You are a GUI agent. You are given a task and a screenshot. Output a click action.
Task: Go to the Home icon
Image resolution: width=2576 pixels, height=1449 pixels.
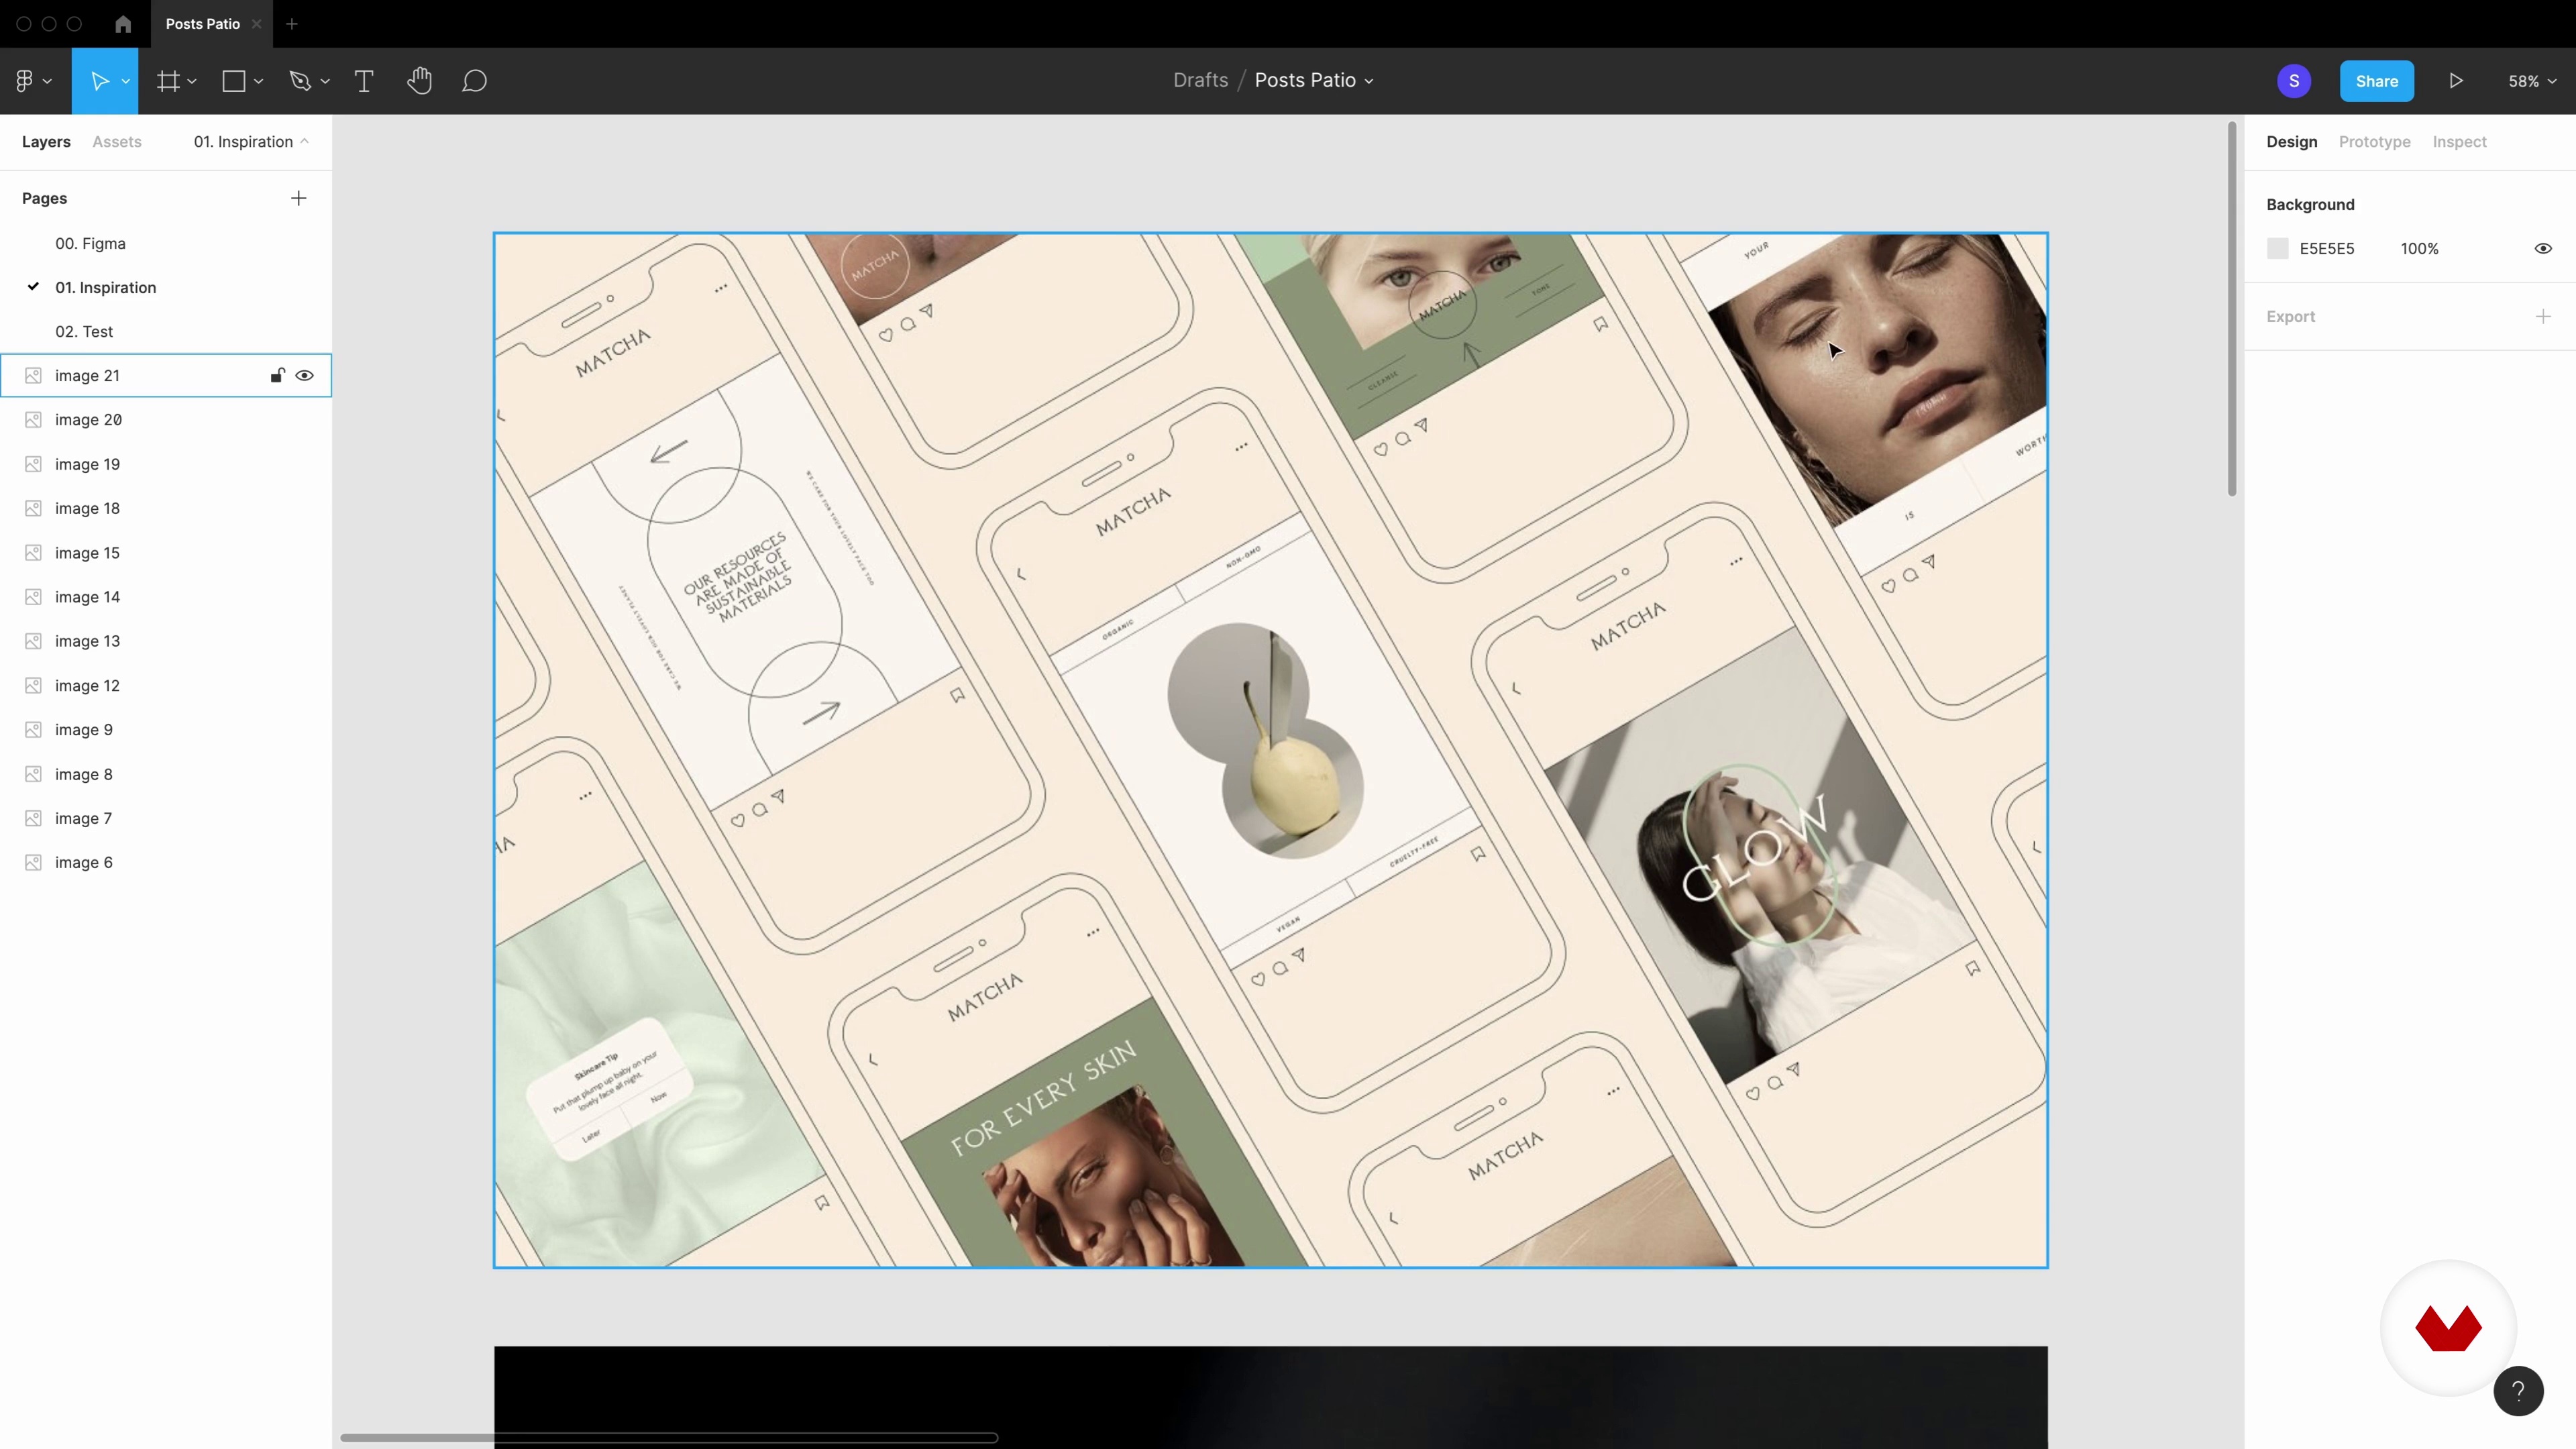coord(123,24)
